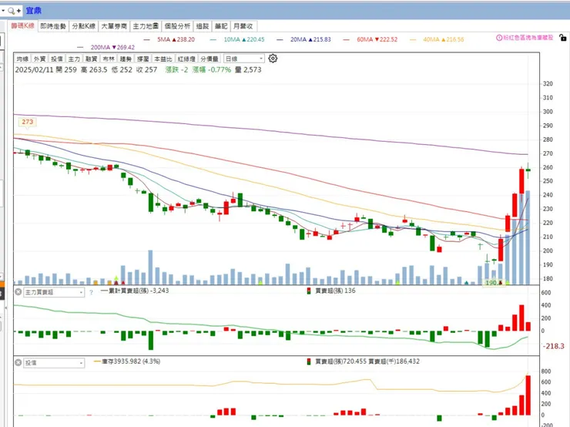The image size is (570, 427).
Task: Click the 漲幅 -0.77% value
Action: tap(212, 69)
